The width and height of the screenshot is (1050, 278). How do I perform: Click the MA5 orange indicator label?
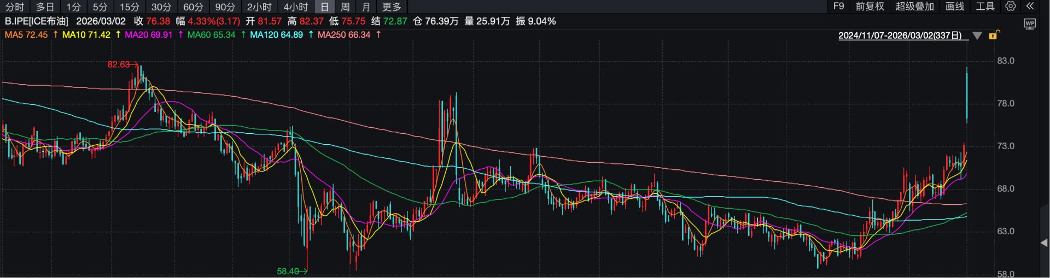pos(26,35)
